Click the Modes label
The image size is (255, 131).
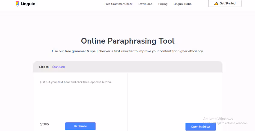pyautogui.click(x=44, y=67)
